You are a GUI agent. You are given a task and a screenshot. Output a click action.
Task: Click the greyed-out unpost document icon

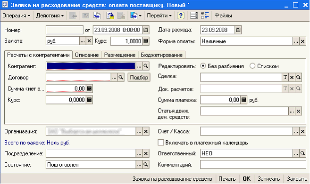click(121, 16)
